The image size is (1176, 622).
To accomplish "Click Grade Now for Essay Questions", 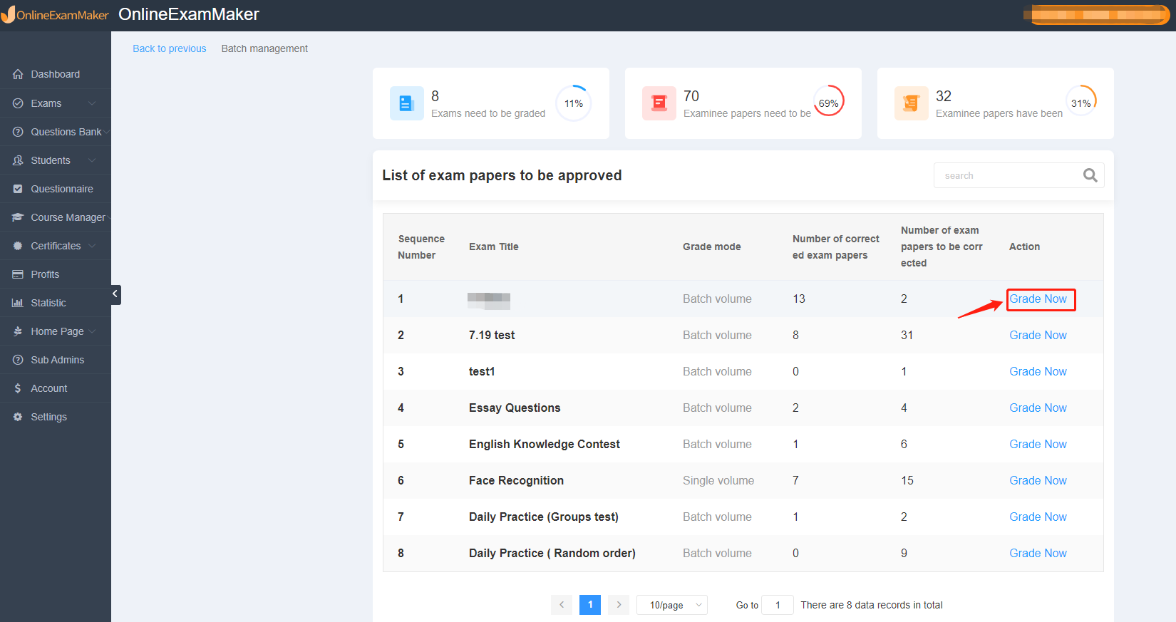I will click(x=1038, y=408).
